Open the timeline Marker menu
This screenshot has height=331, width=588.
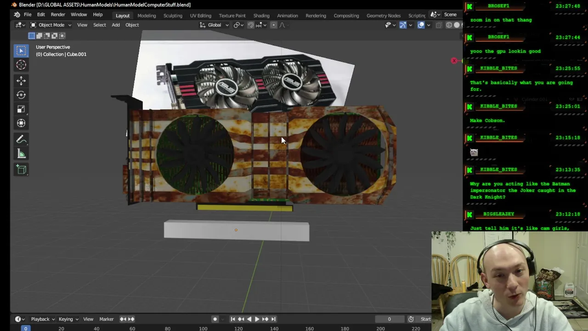106,319
